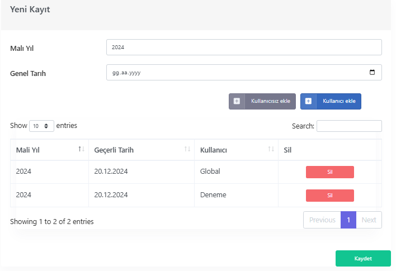Sort table by Mali Yıl column arrows
Viewport: 396px width, 271px height.
81,149
